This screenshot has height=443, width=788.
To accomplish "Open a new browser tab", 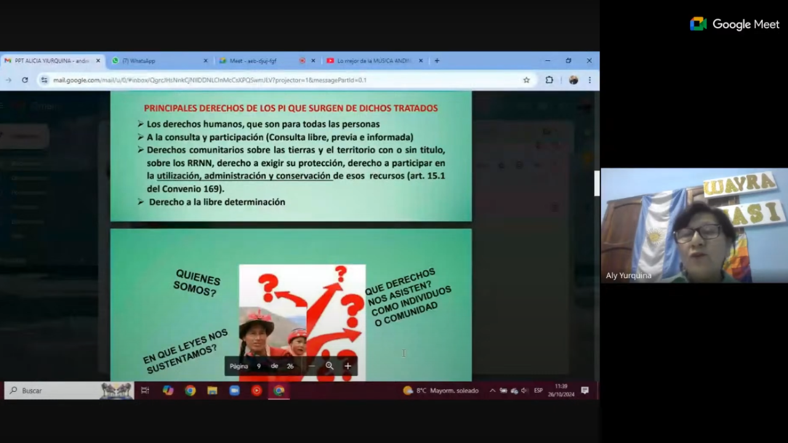I will click(x=437, y=61).
